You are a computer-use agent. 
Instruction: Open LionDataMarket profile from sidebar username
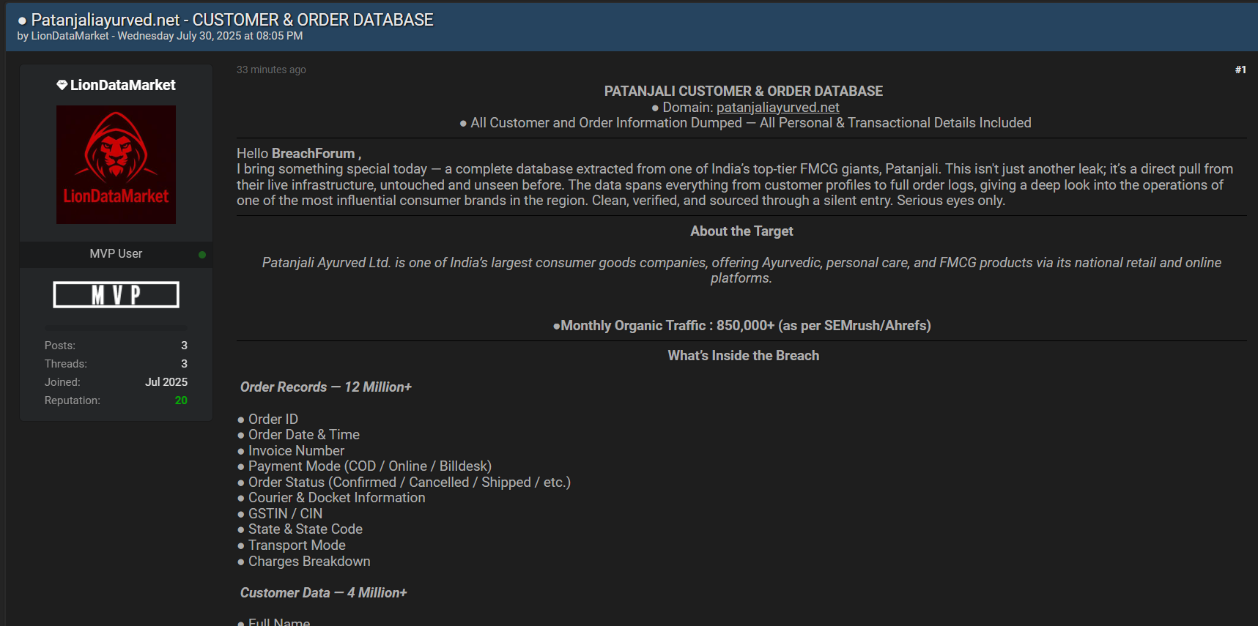click(122, 86)
